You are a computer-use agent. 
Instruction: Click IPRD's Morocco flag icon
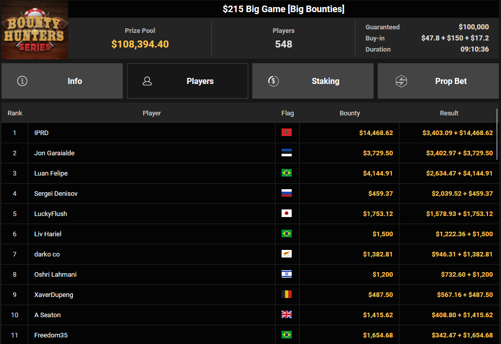tap(287, 133)
